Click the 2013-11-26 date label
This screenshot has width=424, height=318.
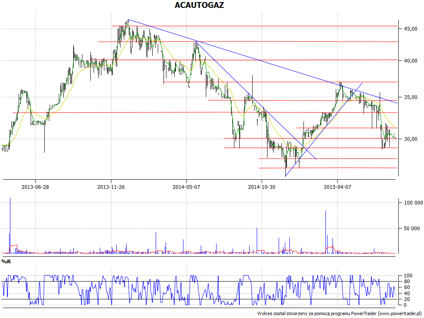coord(111,187)
